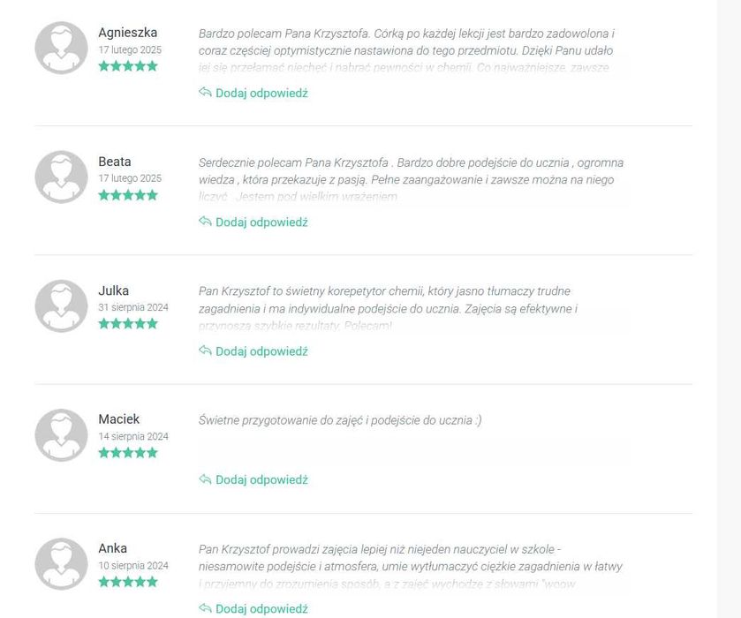Click reply arrow icon under Julka's review
Screen dimensions: 741x618
(x=205, y=350)
